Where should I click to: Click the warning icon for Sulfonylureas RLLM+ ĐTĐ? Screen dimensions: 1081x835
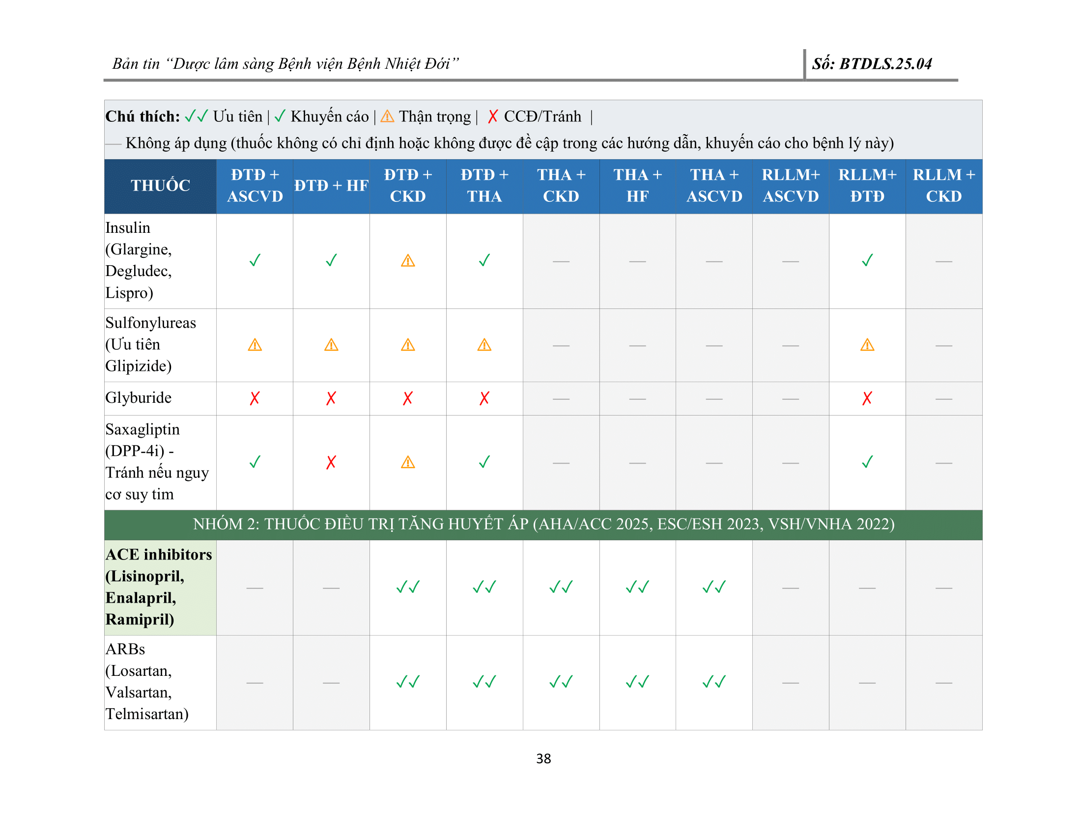coord(867,345)
